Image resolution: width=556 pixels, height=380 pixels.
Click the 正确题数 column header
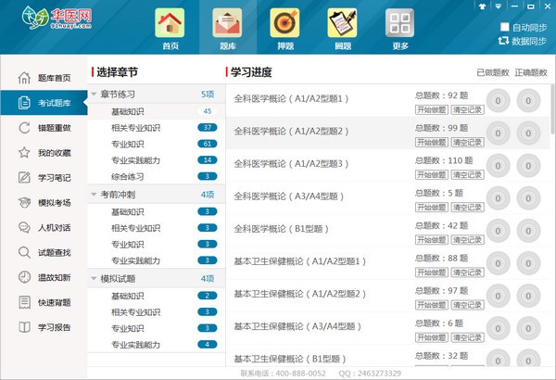pyautogui.click(x=531, y=72)
